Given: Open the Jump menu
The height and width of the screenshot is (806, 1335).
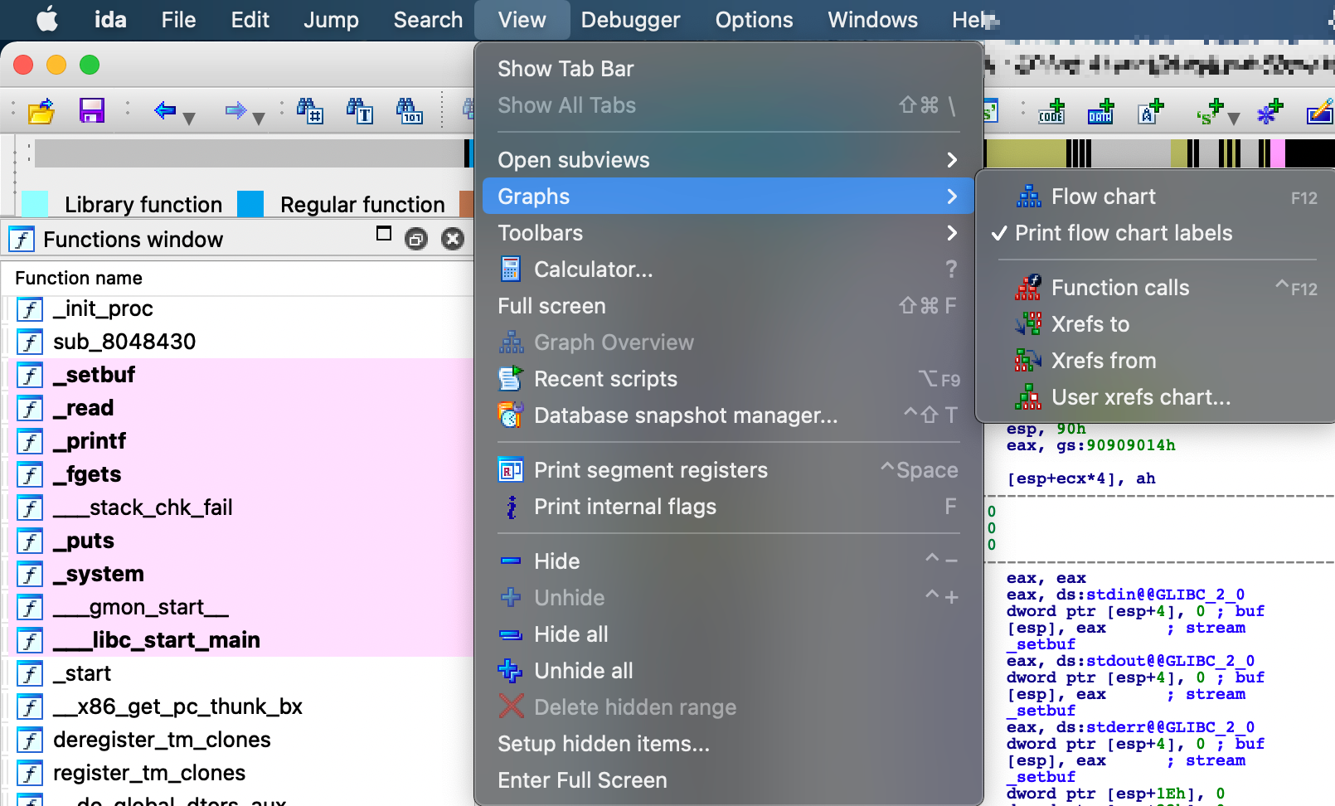Looking at the screenshot, I should [331, 19].
